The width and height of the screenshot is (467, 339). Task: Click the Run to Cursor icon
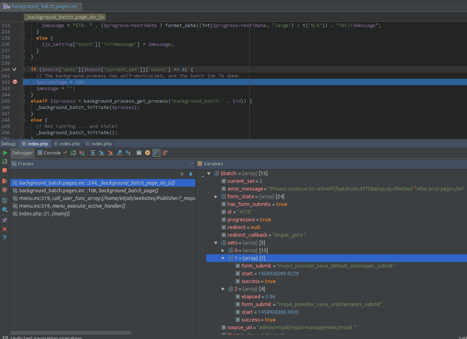[x=128, y=153]
